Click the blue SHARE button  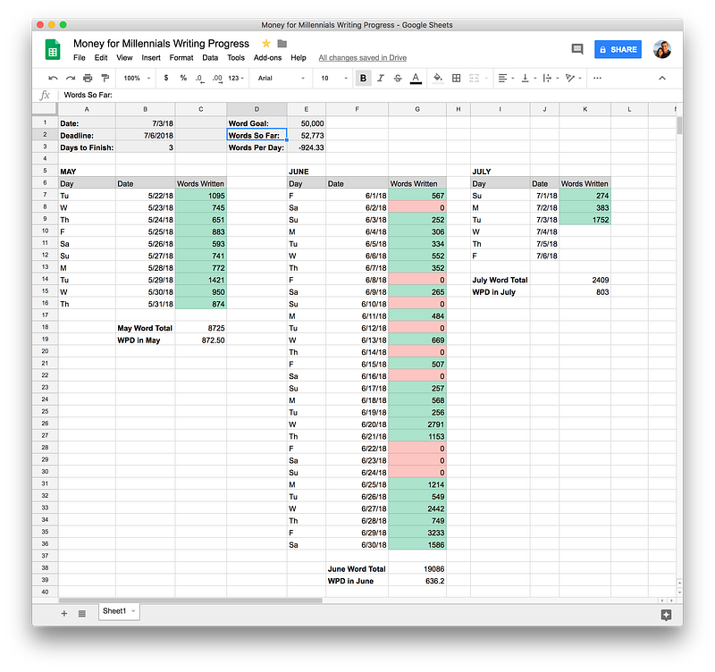click(618, 49)
